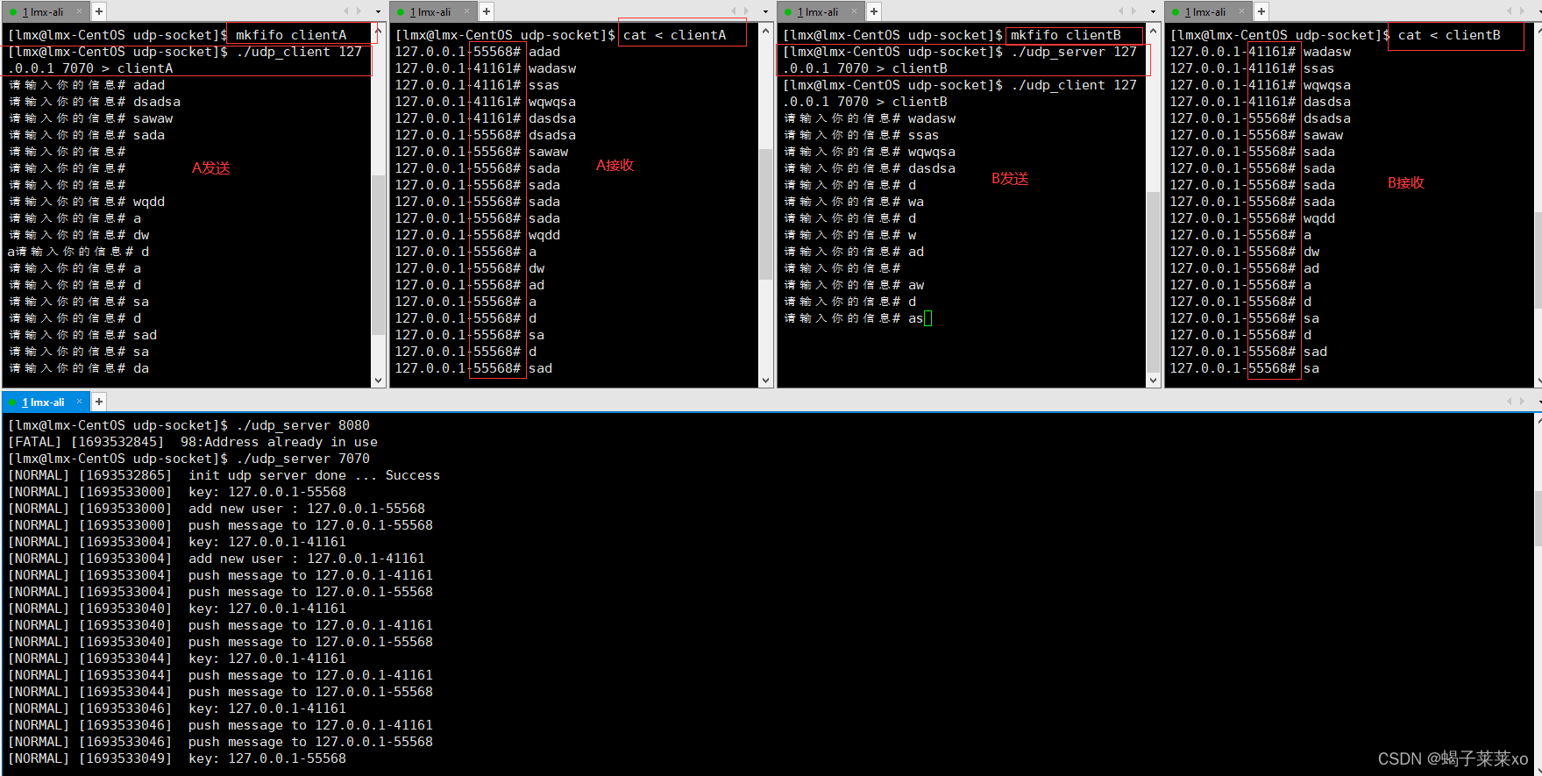Screen dimensions: 1542x776
Task: Click the FATAL 'Address already in use' line
Action: [192, 442]
